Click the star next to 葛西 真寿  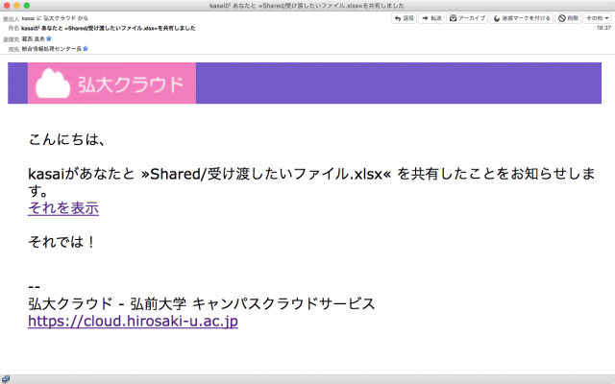[49, 38]
